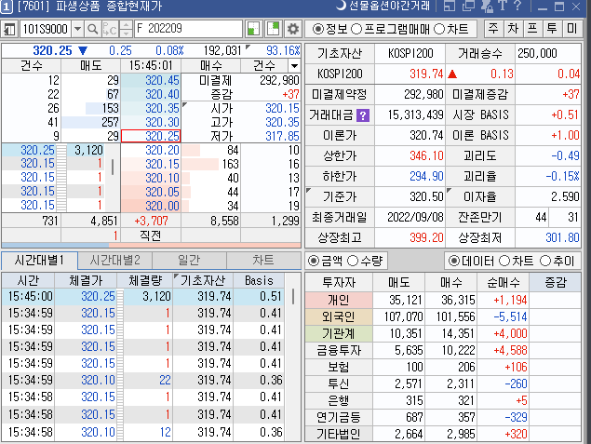Click ask price 320.35 in the price ladder
This screenshot has width=591, height=444.
tap(151, 108)
